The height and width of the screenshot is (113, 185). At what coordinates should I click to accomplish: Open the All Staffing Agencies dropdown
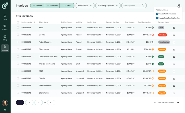[x=108, y=6]
